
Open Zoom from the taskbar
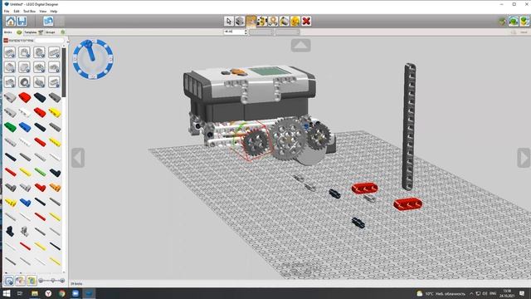pos(76,293)
